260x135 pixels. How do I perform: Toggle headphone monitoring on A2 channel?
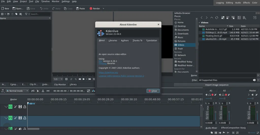[223, 95]
